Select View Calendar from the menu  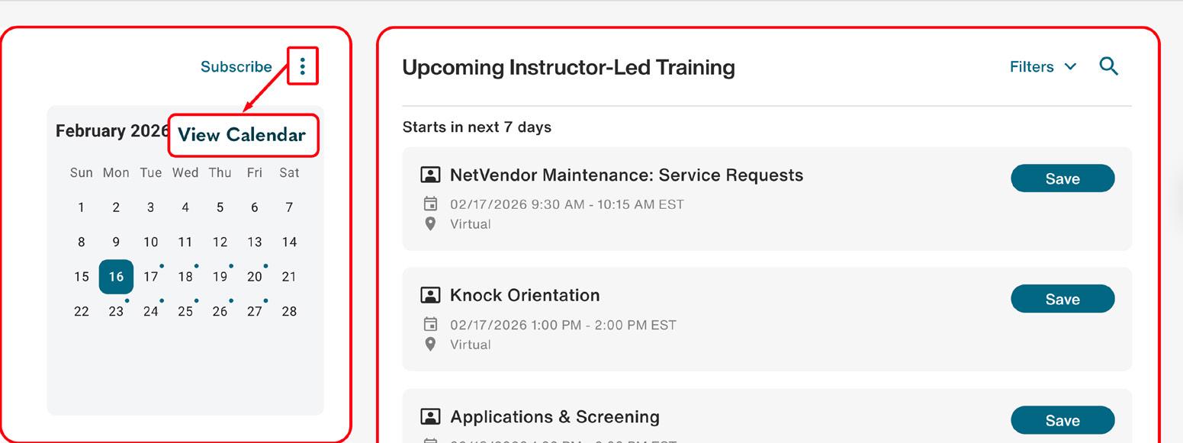[242, 135]
